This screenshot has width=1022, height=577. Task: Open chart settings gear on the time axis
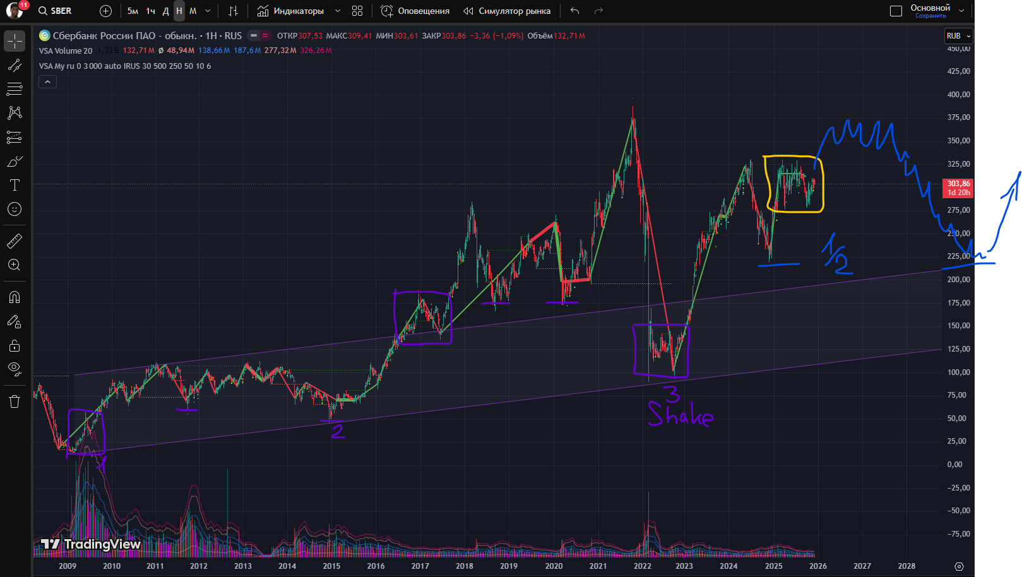pyautogui.click(x=959, y=566)
